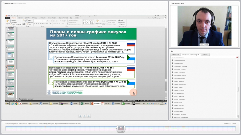Open the 'ДИЗАЙН' ribbon tab
Viewport: 241px width, 135px height.
pos(27,18)
